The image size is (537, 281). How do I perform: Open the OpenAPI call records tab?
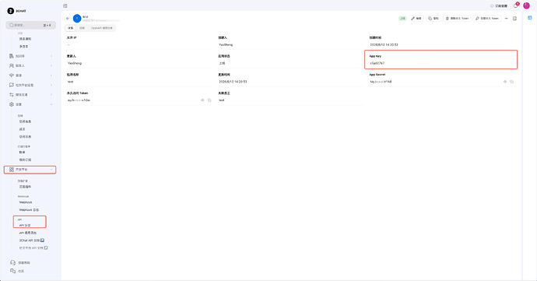pos(102,28)
